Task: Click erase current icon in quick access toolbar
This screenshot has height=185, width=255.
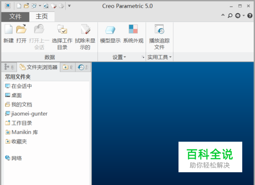Action: click(54, 6)
